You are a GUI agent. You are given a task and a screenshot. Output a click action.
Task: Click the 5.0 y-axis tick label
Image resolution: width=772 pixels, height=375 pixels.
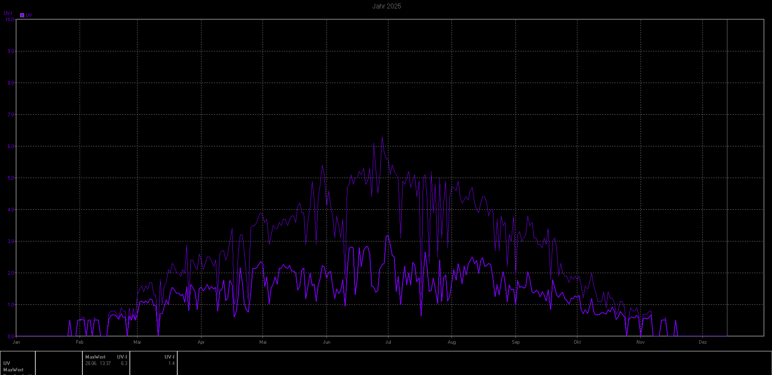coord(10,178)
